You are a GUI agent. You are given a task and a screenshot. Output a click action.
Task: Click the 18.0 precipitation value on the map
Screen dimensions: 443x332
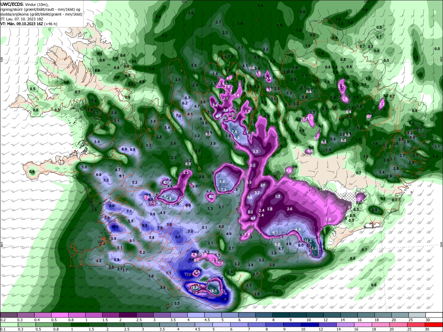pyautogui.click(x=195, y=288)
